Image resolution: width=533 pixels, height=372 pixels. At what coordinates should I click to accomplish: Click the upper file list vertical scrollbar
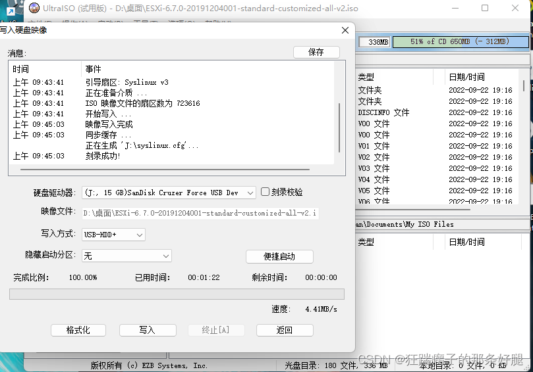pyautogui.click(x=524, y=85)
